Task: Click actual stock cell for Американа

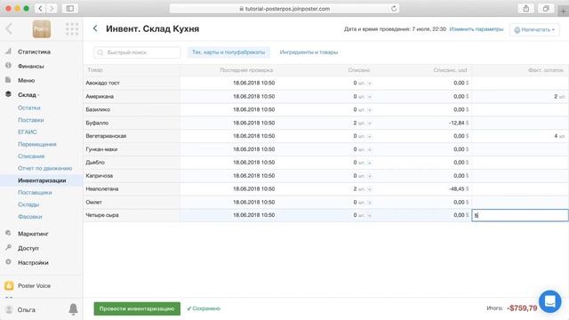Action: tap(519, 97)
